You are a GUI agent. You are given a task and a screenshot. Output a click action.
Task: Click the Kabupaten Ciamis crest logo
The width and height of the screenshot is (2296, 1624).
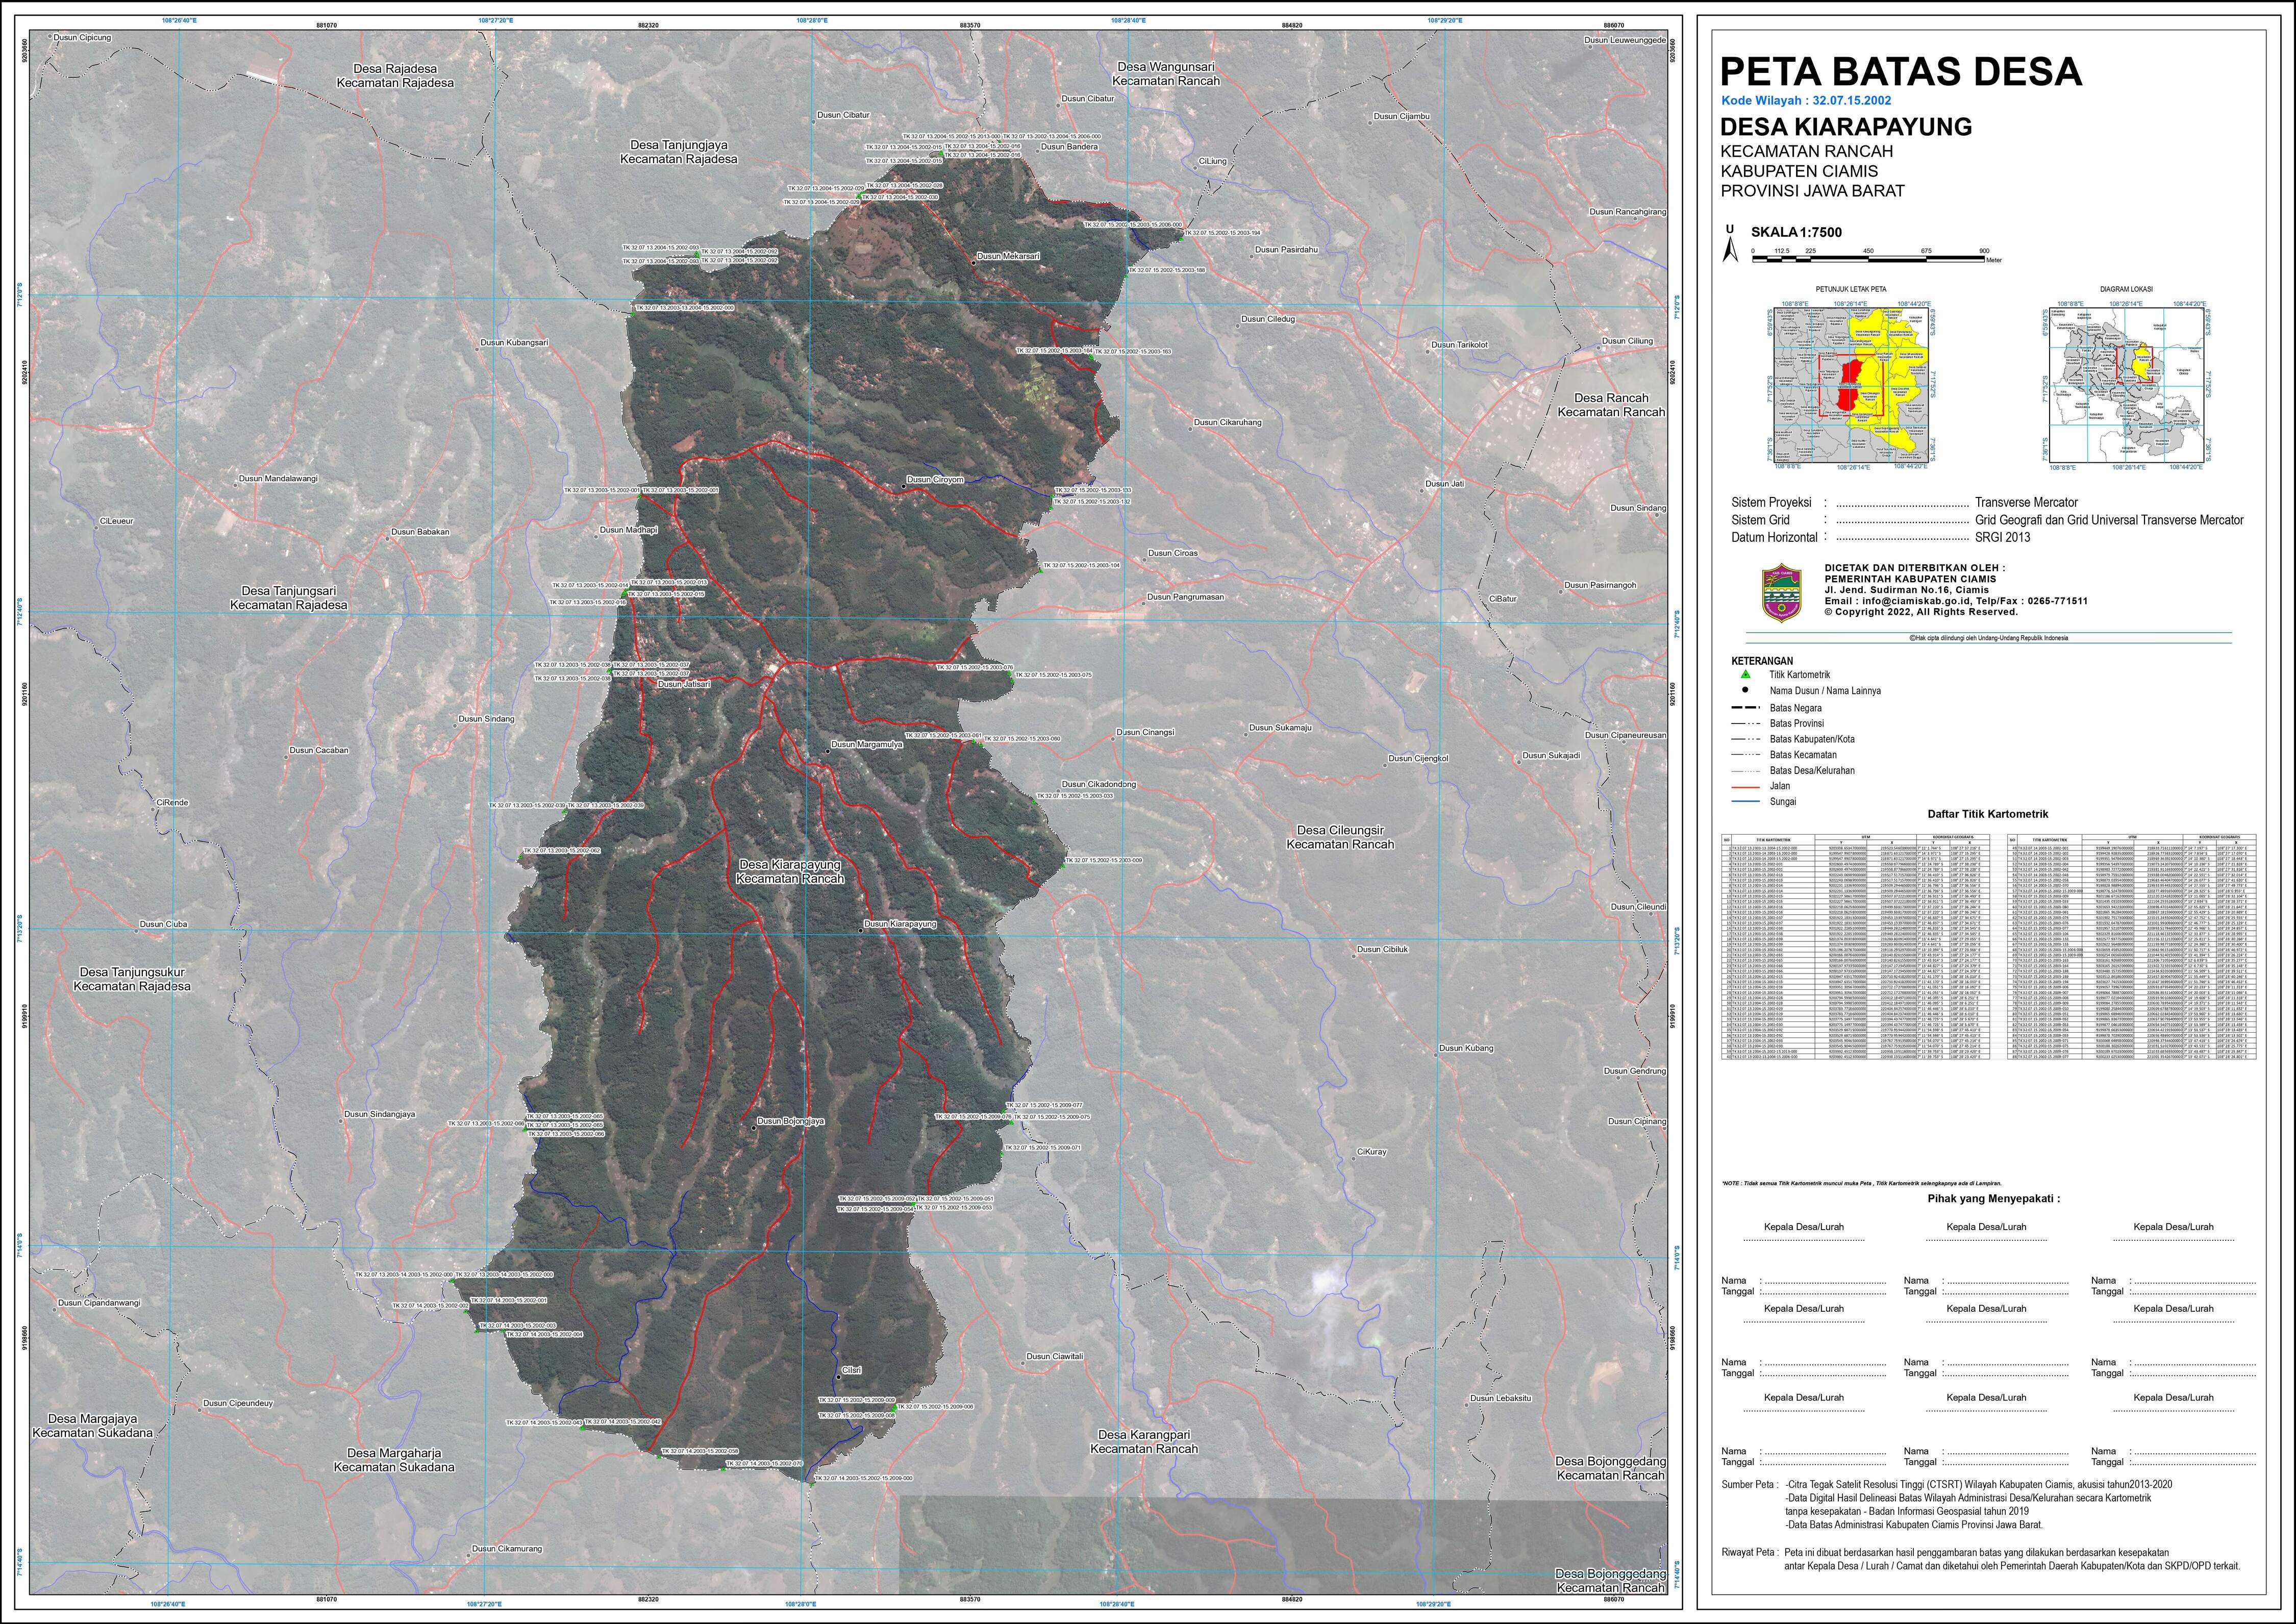1781,594
